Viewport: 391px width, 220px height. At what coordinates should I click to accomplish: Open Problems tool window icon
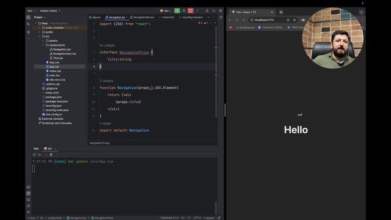(x=29, y=206)
